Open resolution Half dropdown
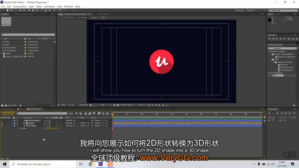This screenshot has height=168, width=299. click(x=106, y=105)
